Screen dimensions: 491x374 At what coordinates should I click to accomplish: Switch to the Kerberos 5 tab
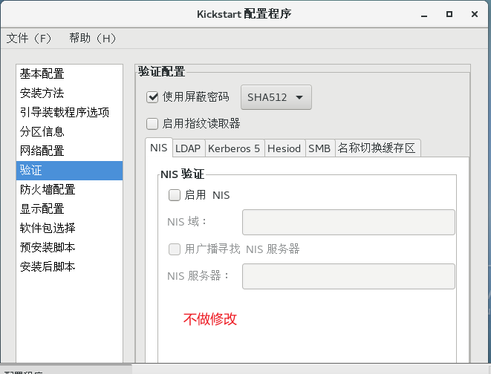(234, 148)
